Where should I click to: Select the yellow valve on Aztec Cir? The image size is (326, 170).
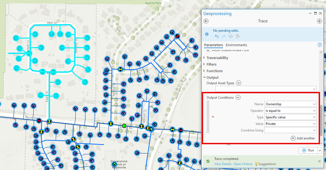pyautogui.click(x=120, y=69)
